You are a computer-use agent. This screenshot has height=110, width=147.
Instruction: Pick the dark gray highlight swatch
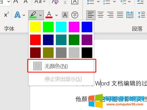click(61, 53)
